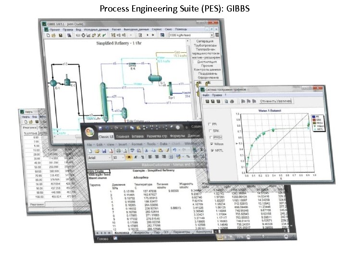Click New project icon in GIBBS toolbar
The image size is (346, 259).
48,35
